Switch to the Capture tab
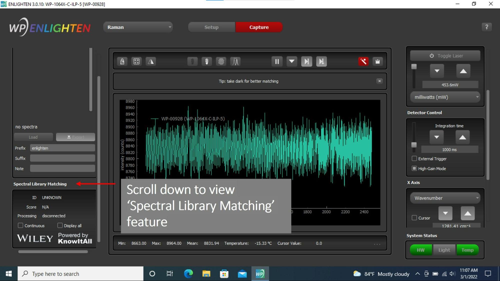Image resolution: width=500 pixels, height=281 pixels. tap(259, 27)
